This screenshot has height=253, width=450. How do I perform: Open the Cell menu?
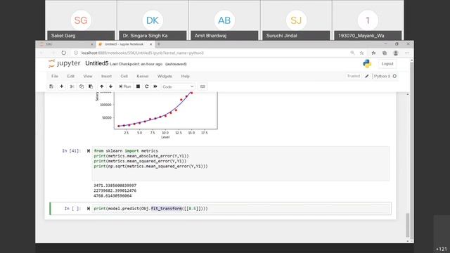coord(124,76)
